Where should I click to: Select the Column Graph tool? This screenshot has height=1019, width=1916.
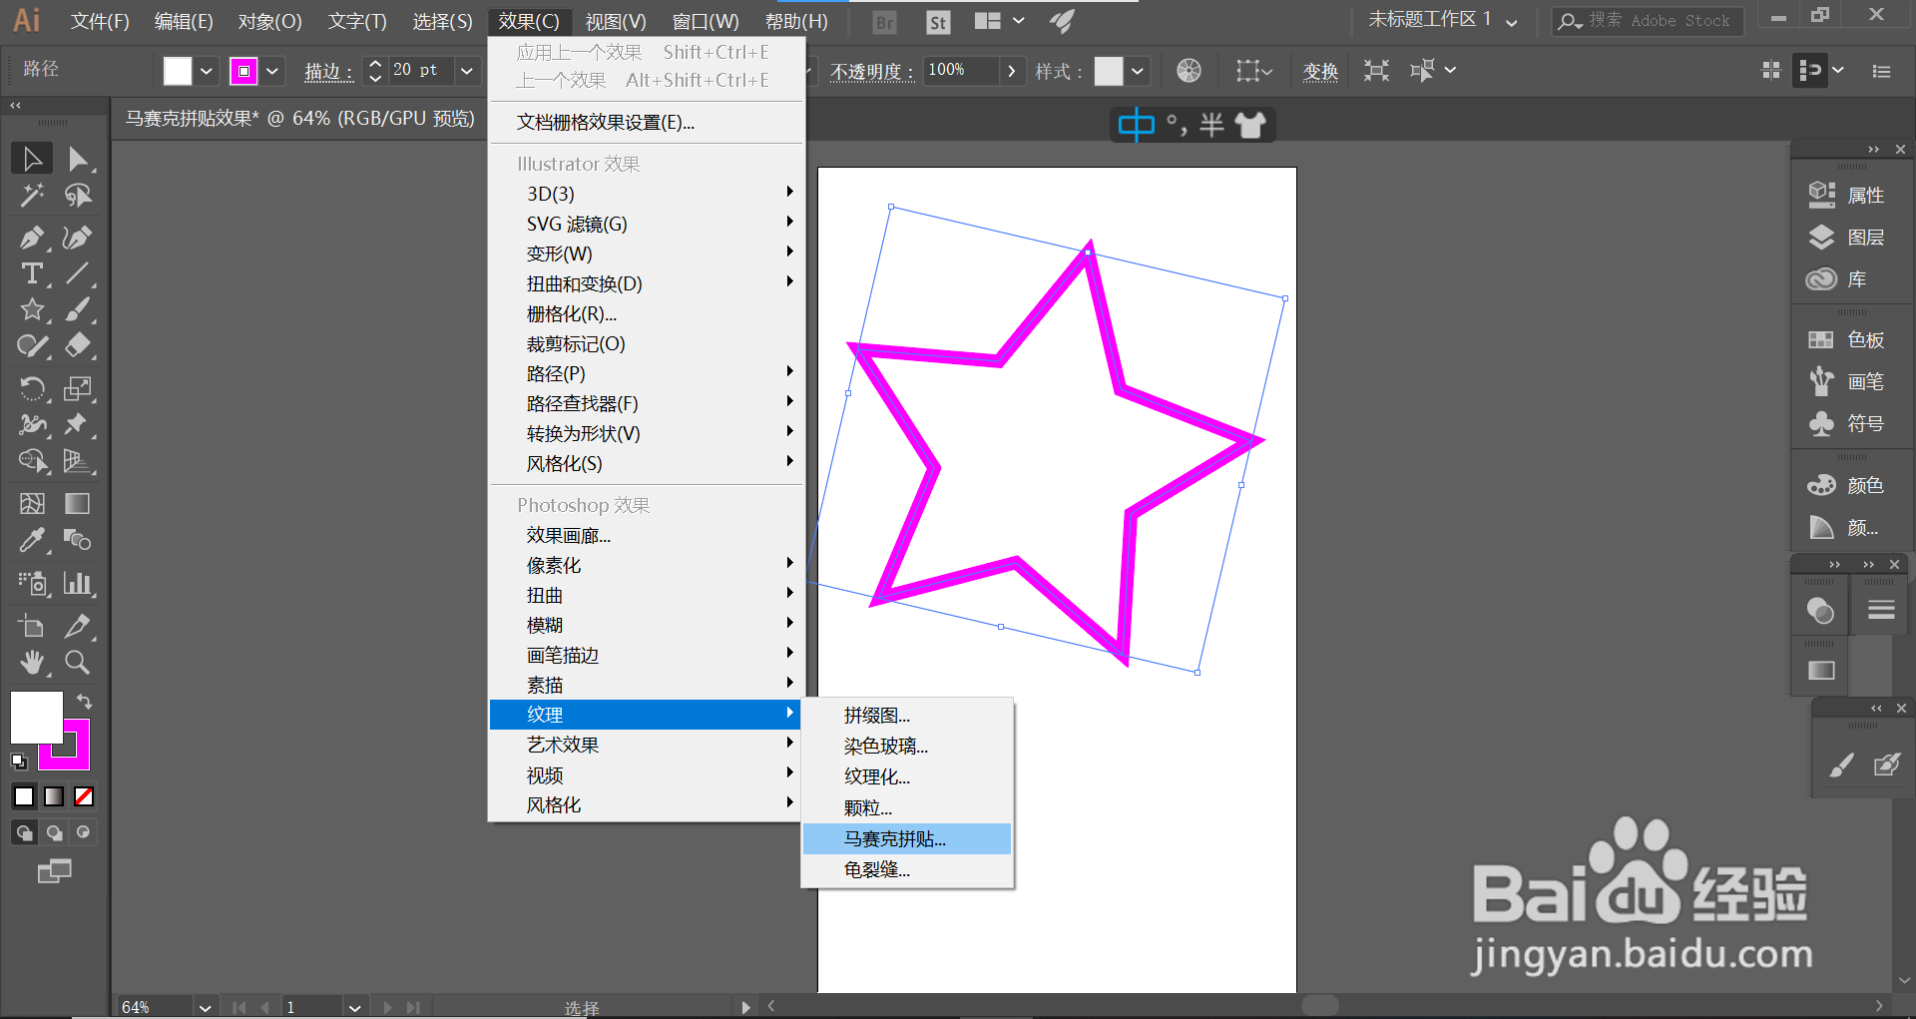point(77,583)
